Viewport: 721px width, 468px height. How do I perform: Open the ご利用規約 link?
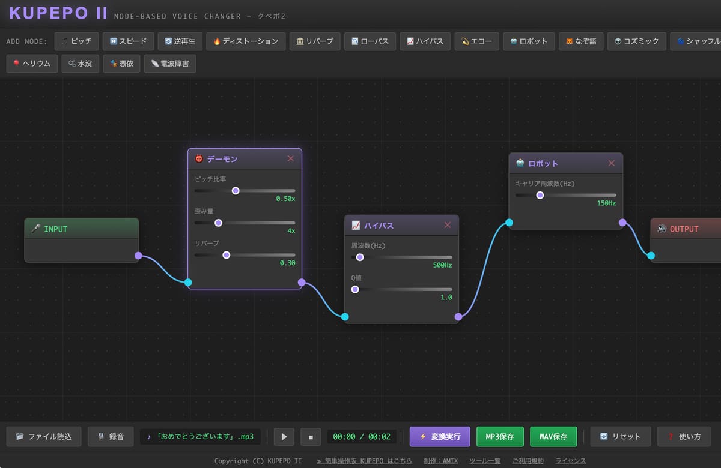coord(528,461)
